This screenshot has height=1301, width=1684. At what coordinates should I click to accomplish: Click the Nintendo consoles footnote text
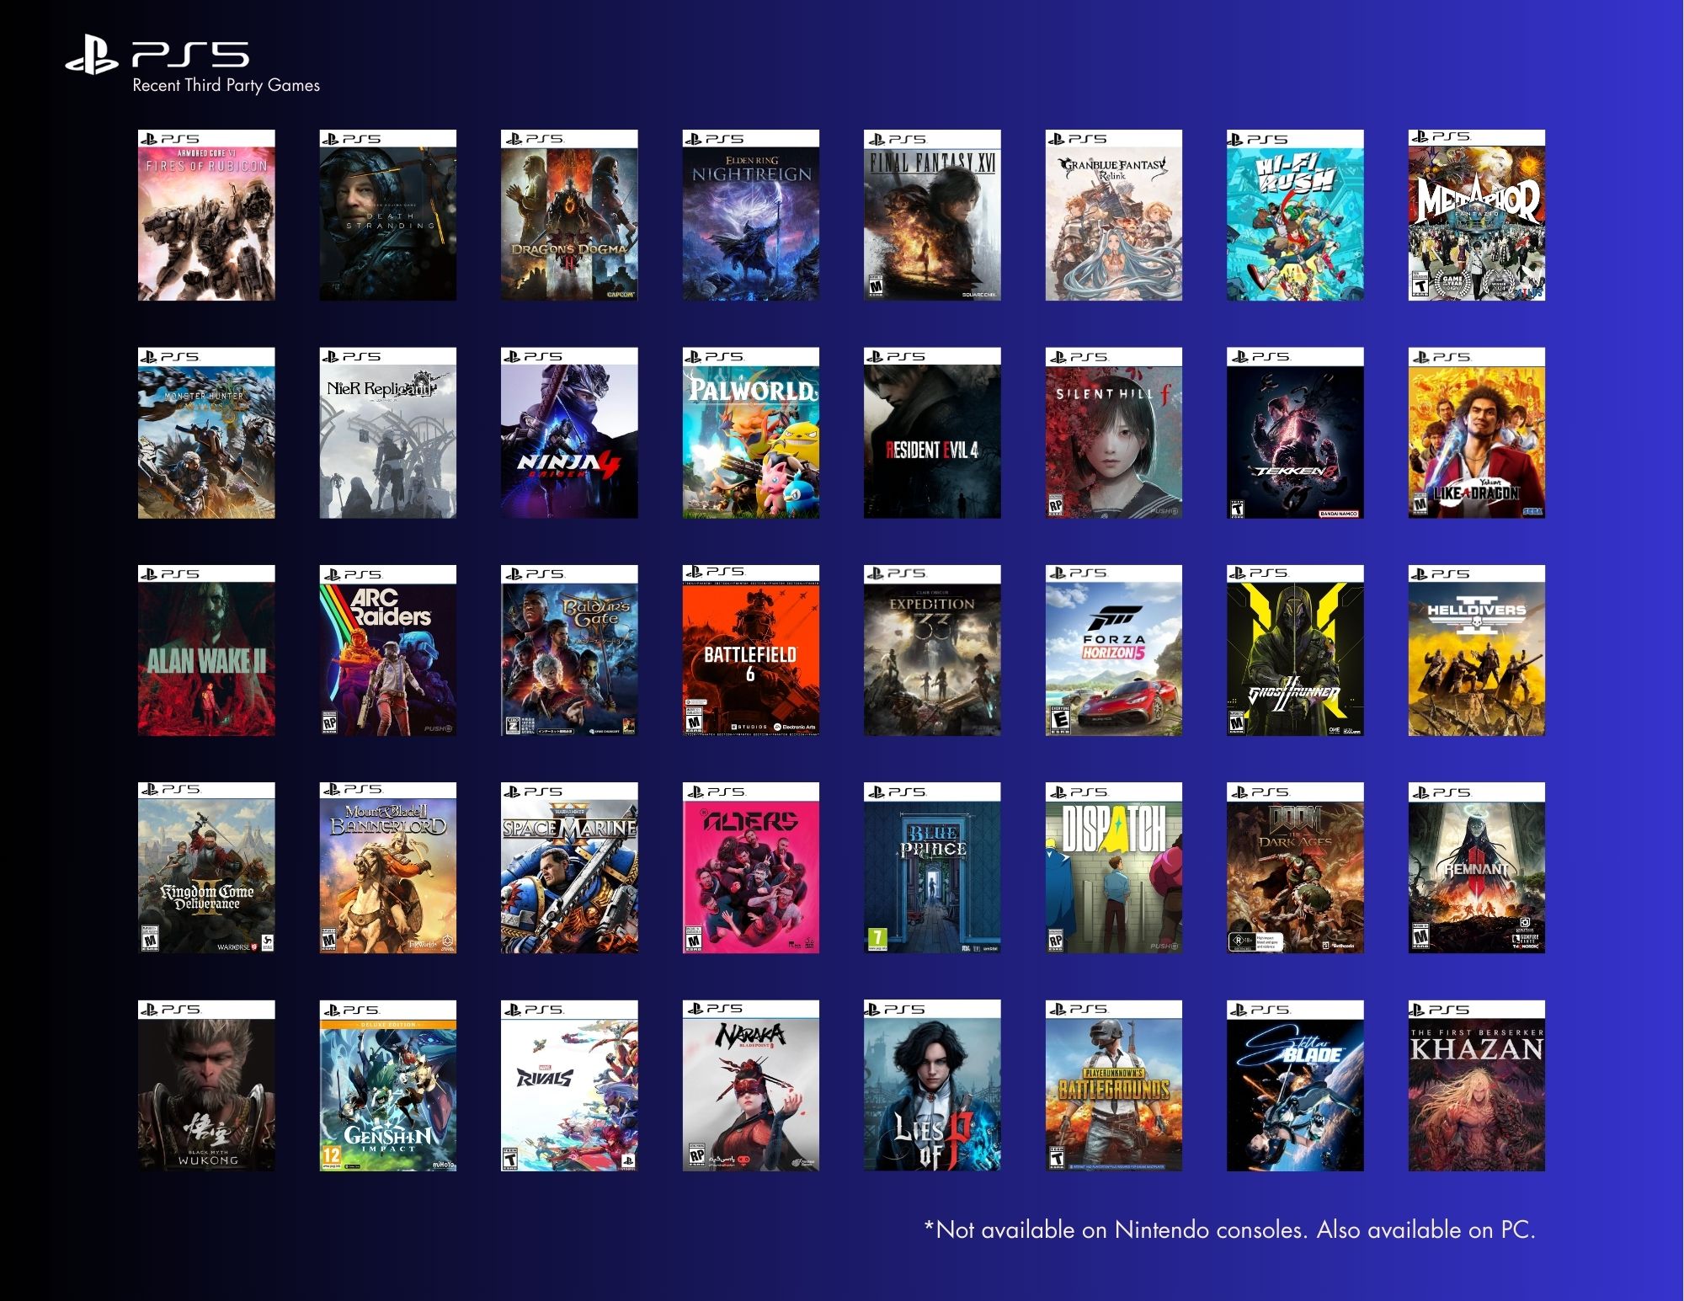1229,1230
